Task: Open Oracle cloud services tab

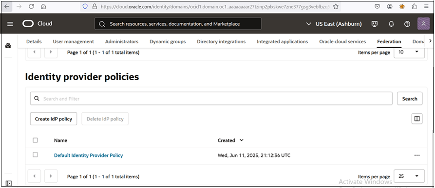Action: (342, 41)
